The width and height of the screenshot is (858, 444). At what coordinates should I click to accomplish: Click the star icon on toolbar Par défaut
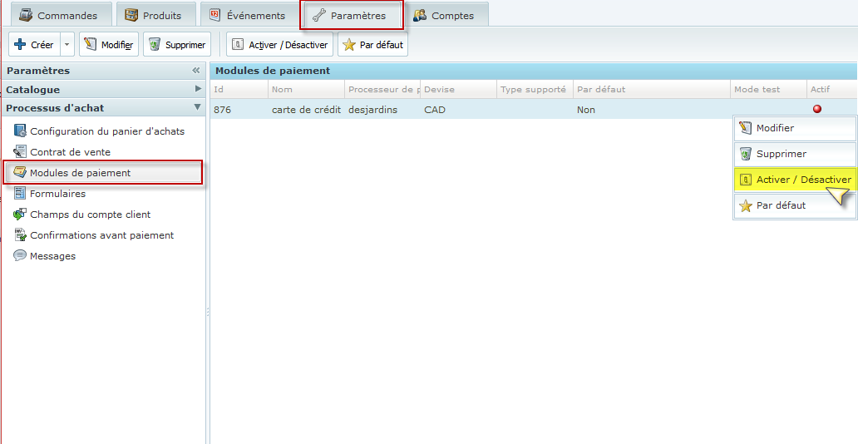click(x=349, y=45)
